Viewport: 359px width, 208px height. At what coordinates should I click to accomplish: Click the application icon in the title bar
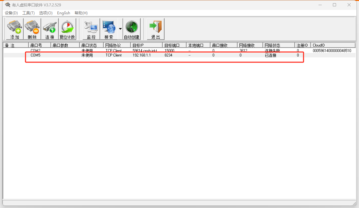[8, 5]
